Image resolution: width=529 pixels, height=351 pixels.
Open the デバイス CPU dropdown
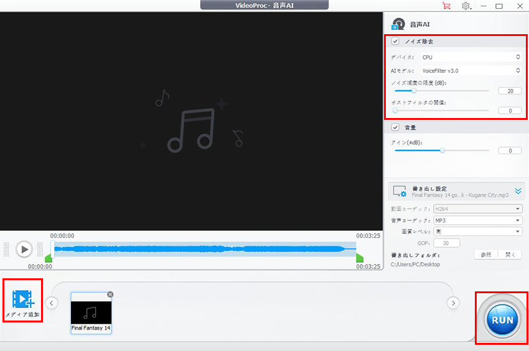[470, 57]
